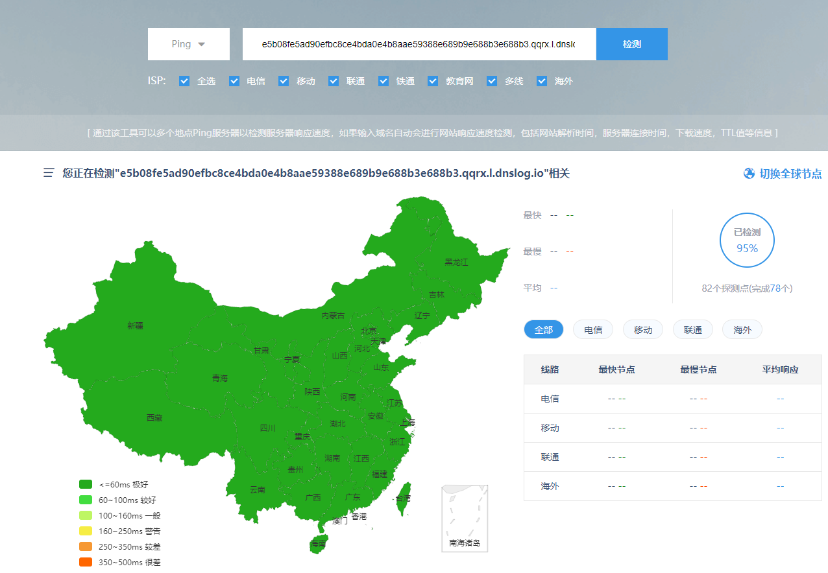Click the <=60ms 极好 legend swatch
Viewport: 828px width, 573px height.
(x=86, y=484)
